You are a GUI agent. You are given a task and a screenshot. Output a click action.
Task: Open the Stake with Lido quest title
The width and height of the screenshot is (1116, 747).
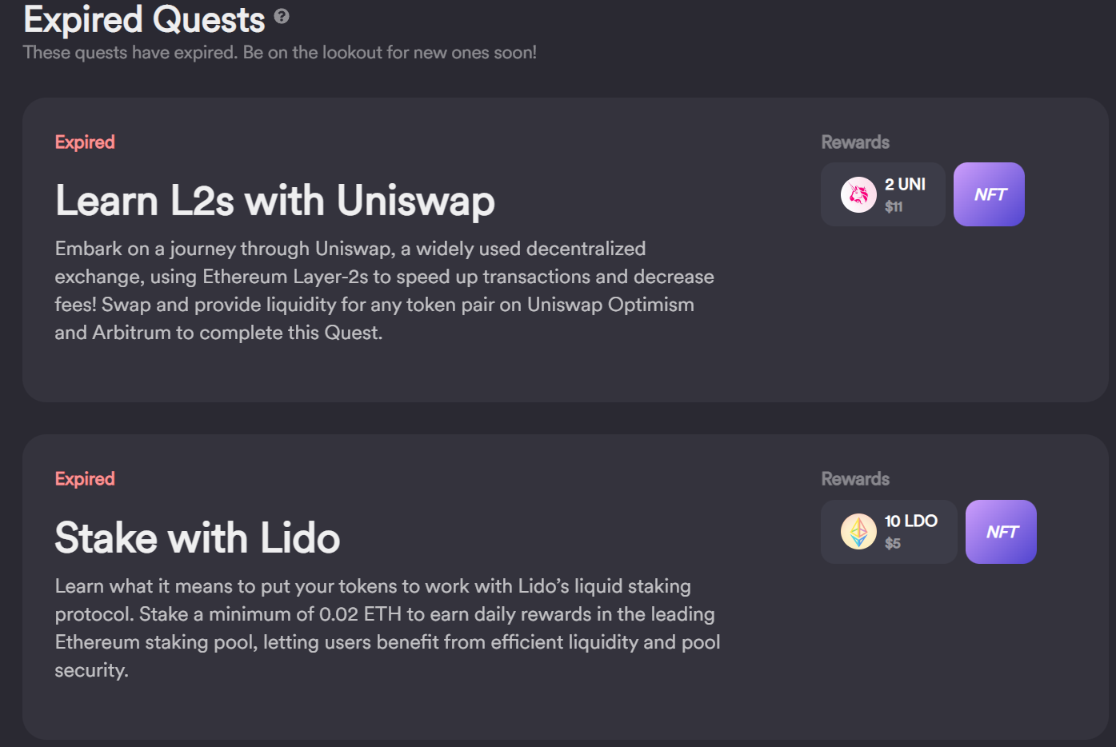[x=197, y=538]
